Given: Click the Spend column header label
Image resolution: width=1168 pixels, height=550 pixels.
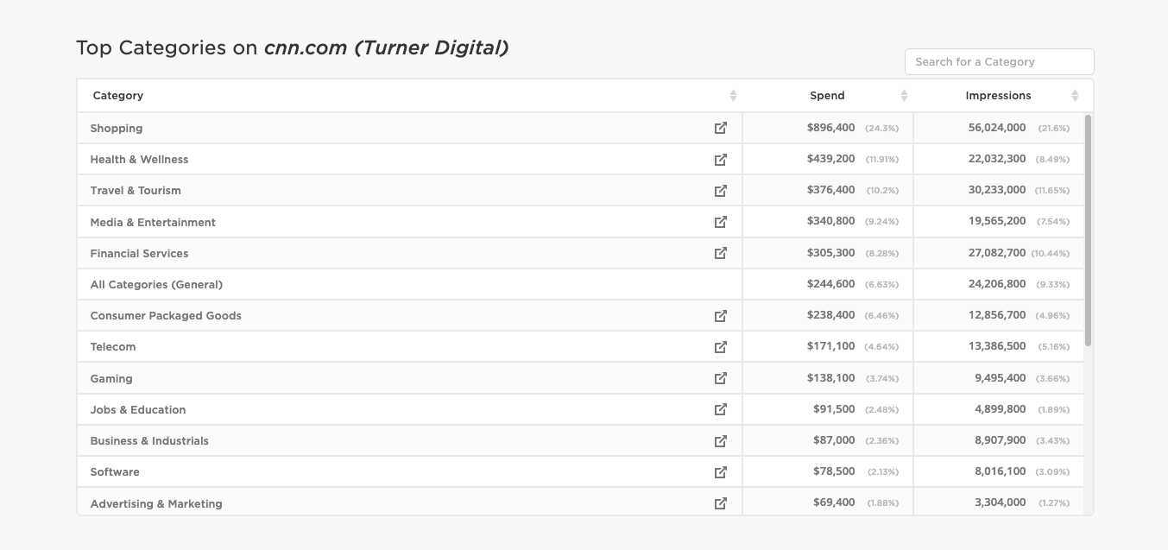Looking at the screenshot, I should pos(827,96).
